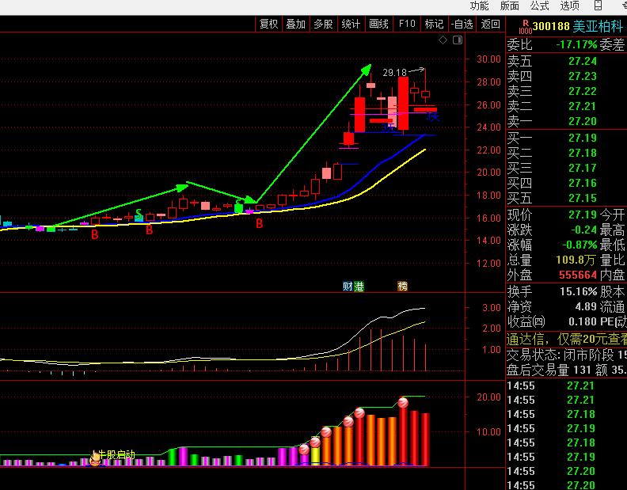Viewport: 627px width, 490px height.
Task: Click the 标记 toolbar button
Action: pyautogui.click(x=434, y=25)
